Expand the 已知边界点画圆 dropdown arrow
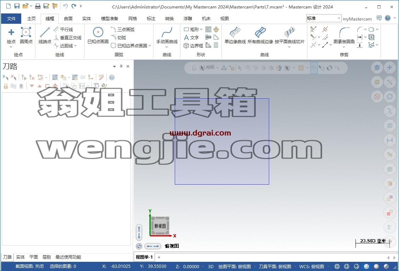399x271 pixels. pyautogui.click(x=150, y=46)
